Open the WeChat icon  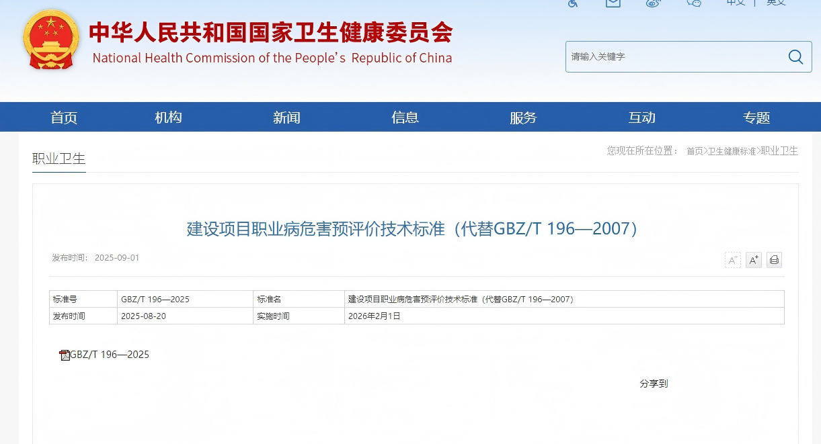[694, 3]
